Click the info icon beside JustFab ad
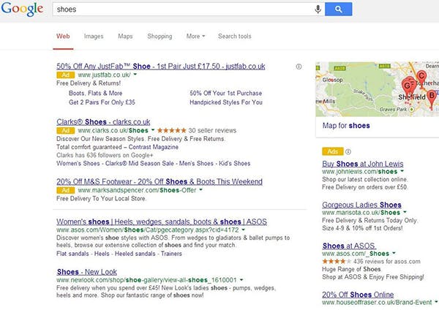Image resolution: width=439 pixels, height=310 pixels. click(299, 67)
